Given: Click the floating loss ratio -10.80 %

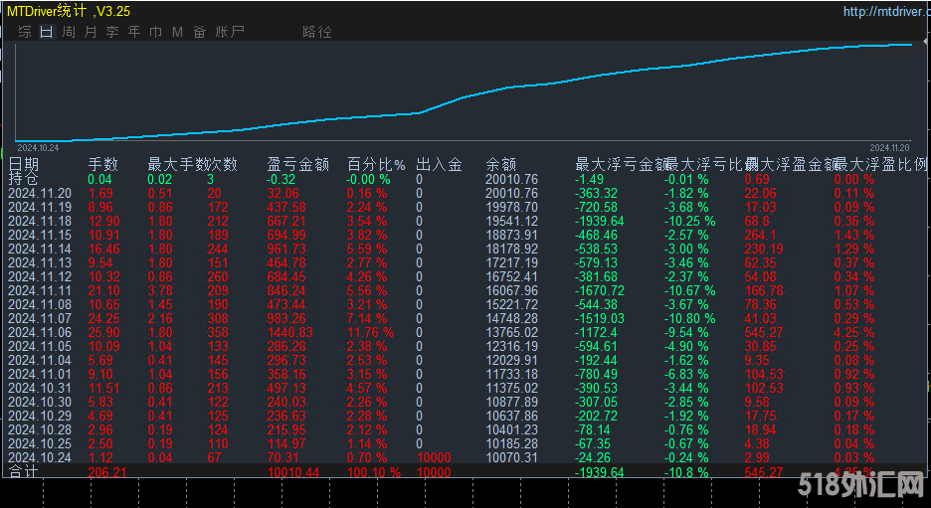Looking at the screenshot, I should (690, 319).
